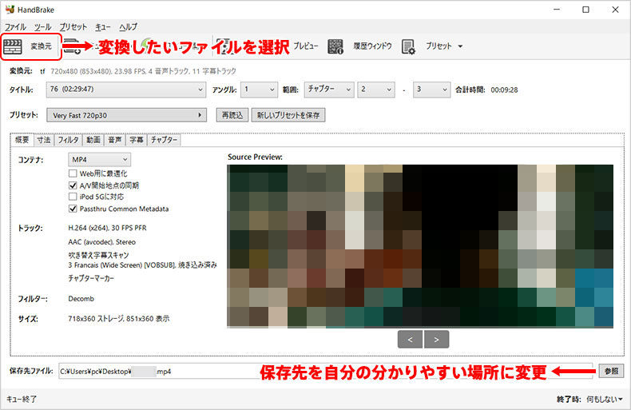Toggle iPod 5Gに対応 checkbox

73,197
